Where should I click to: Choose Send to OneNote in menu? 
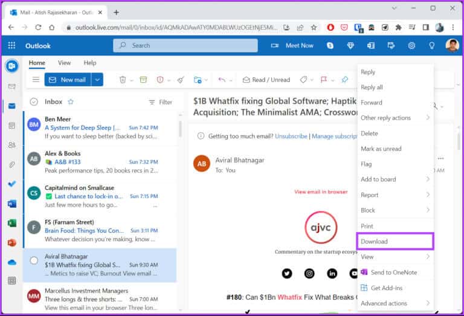click(395, 272)
